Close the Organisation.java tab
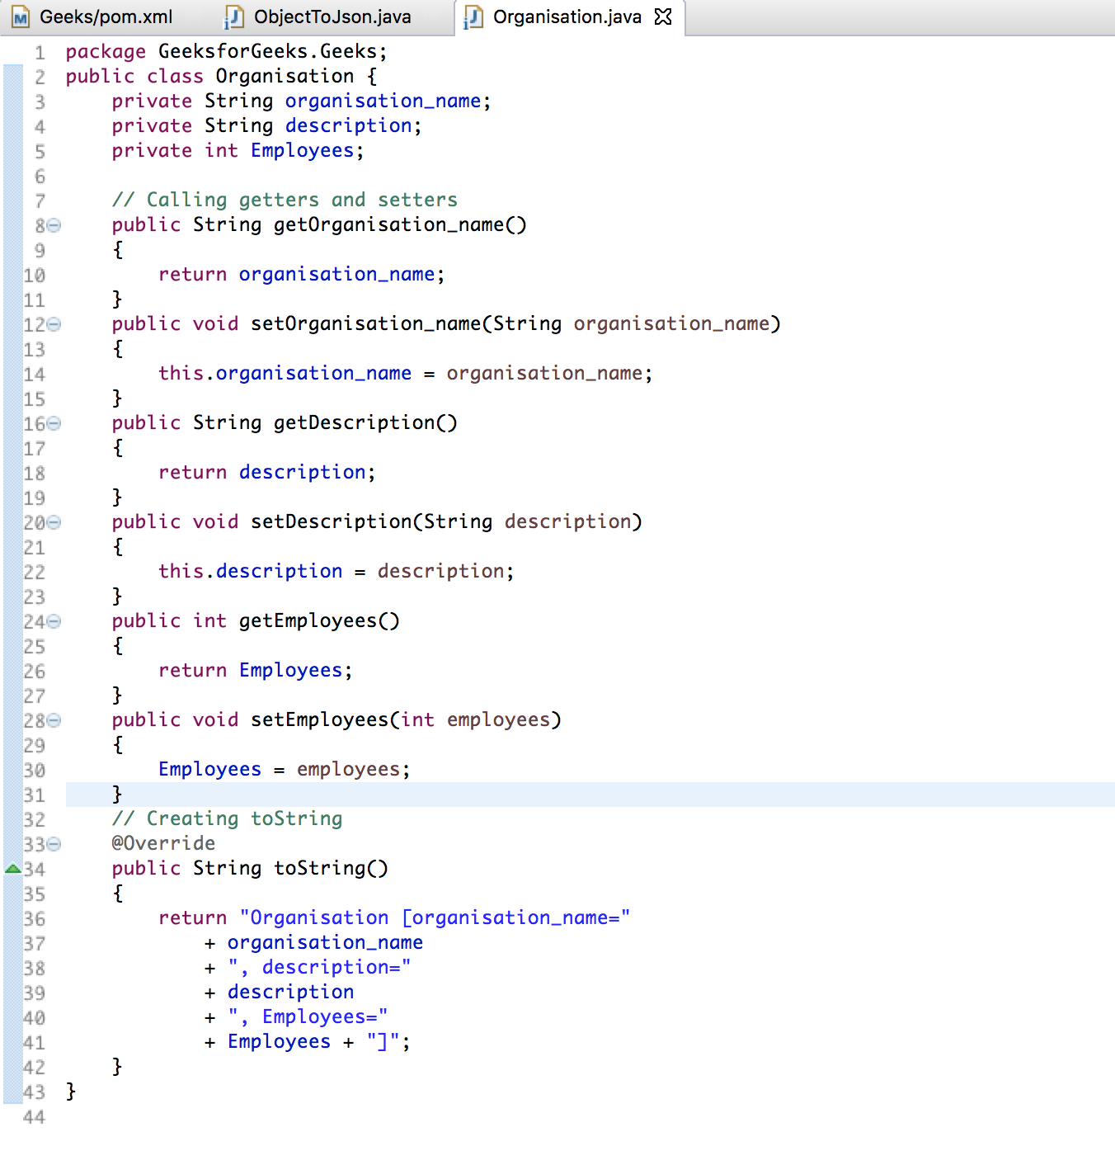1115x1165 pixels. [x=663, y=17]
